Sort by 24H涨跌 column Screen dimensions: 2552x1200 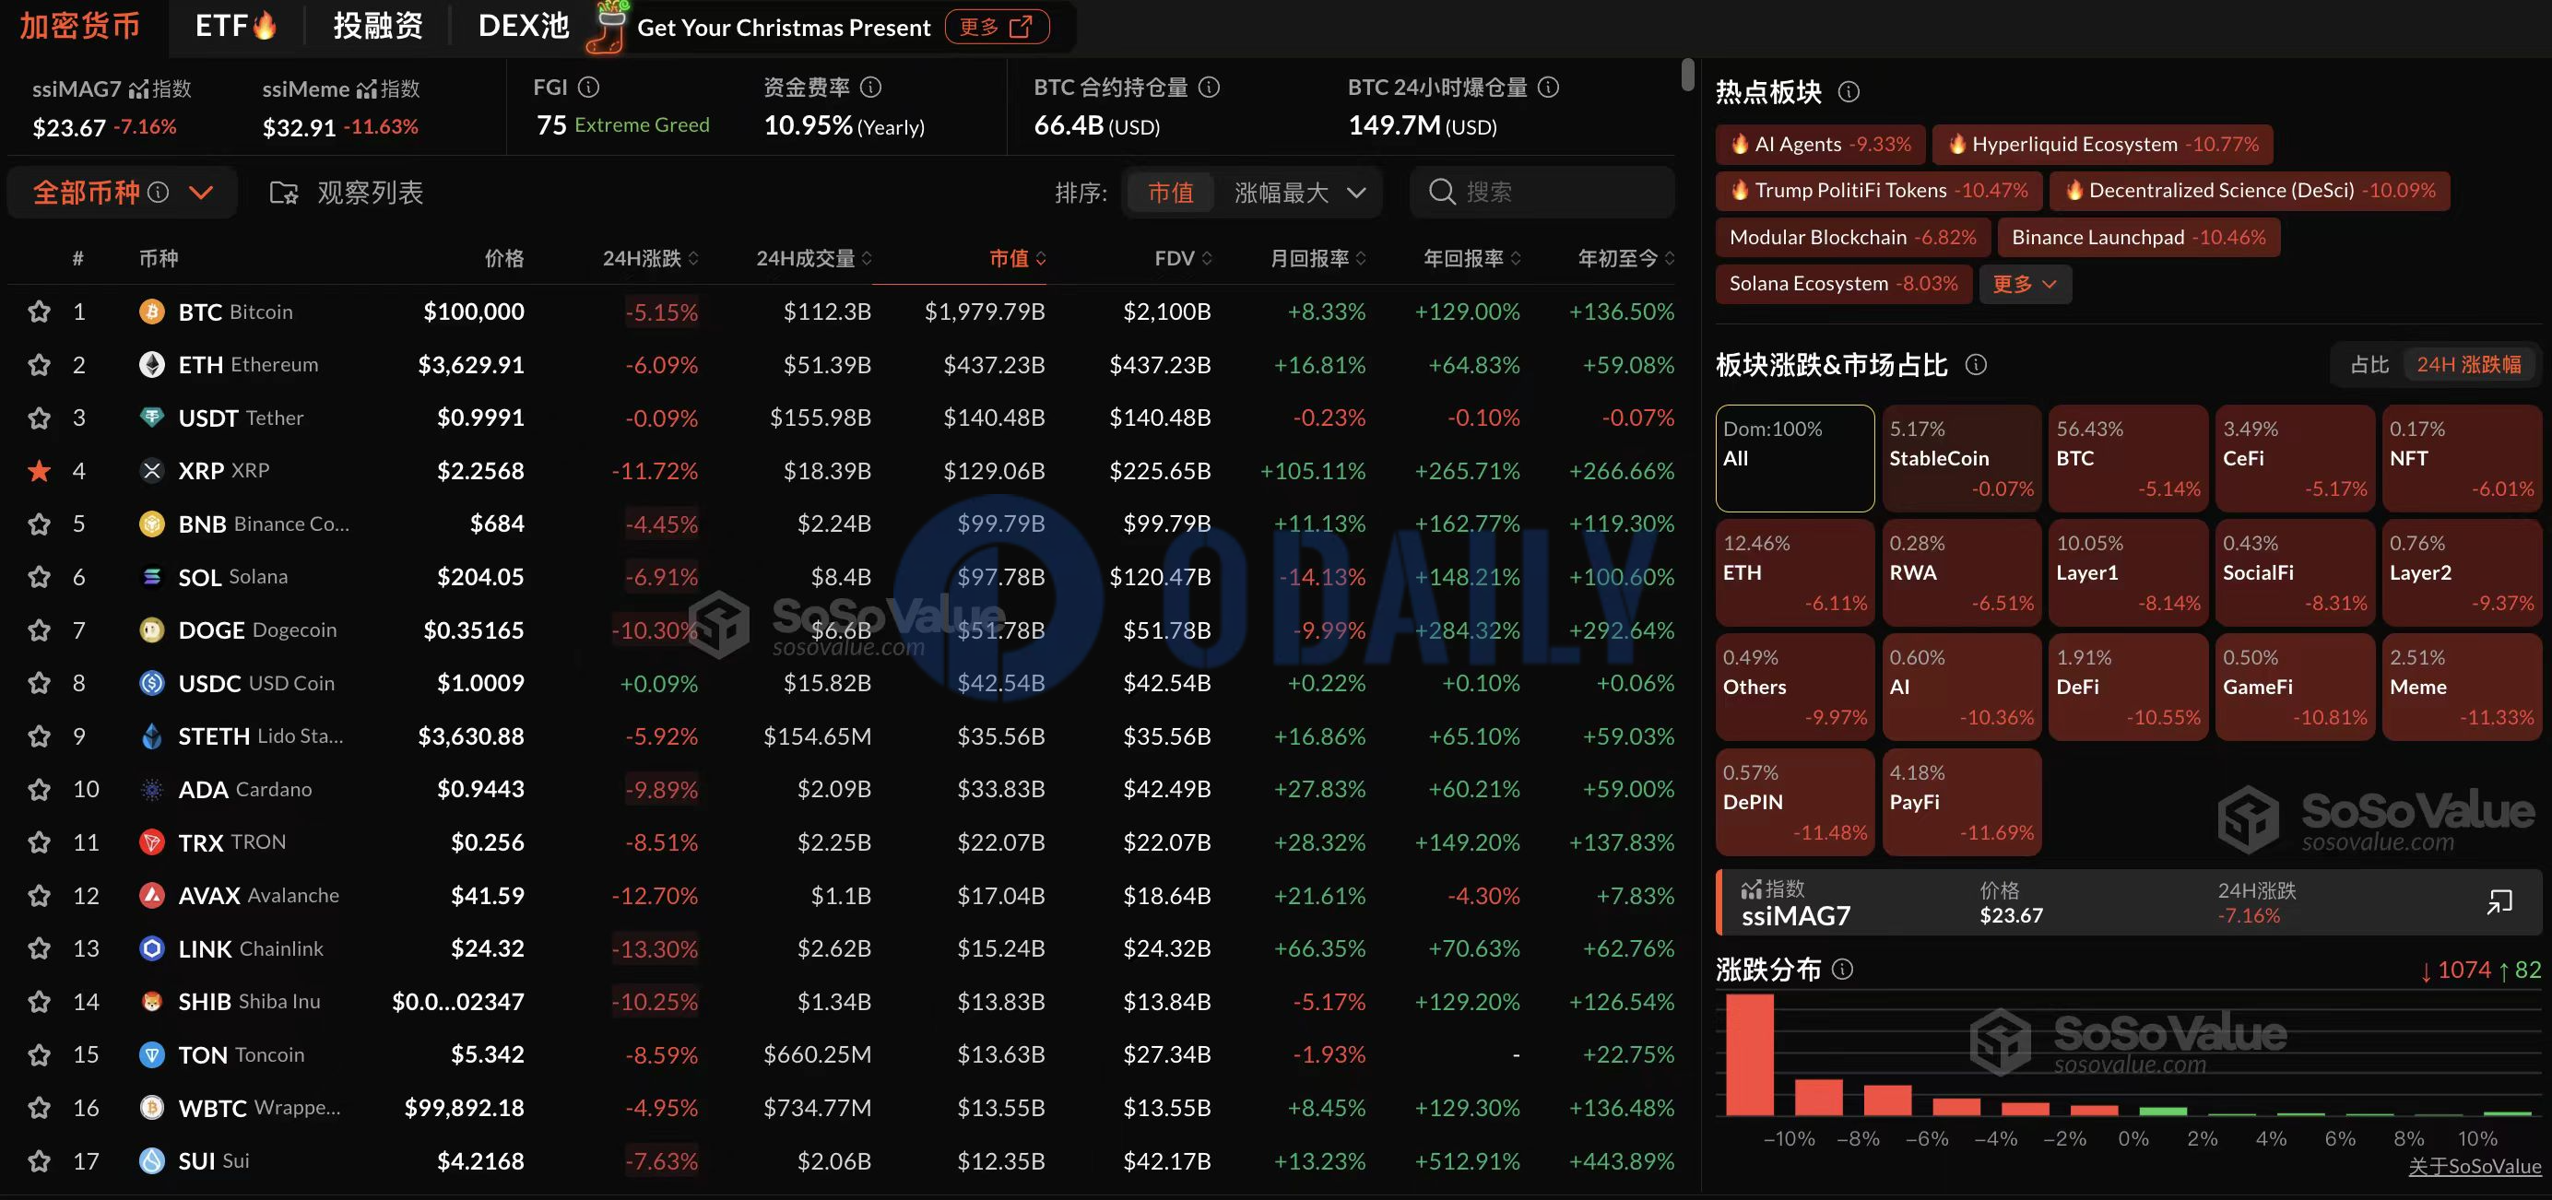click(x=650, y=258)
